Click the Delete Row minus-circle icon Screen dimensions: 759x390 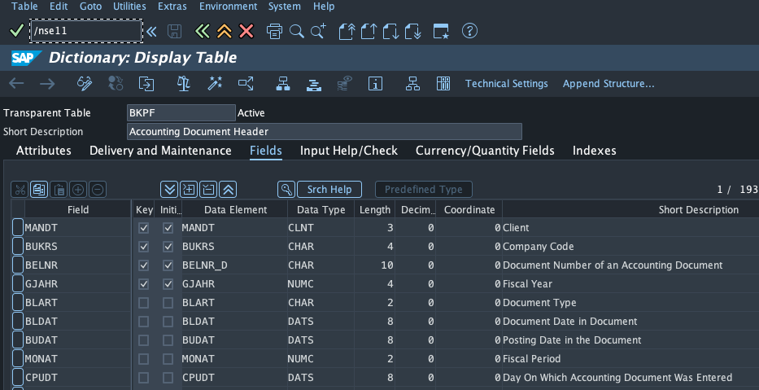[x=98, y=190]
